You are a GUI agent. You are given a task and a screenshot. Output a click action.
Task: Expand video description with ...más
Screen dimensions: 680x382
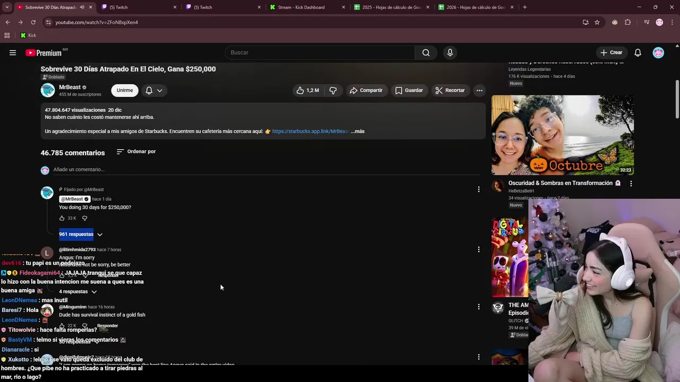pyautogui.click(x=358, y=131)
